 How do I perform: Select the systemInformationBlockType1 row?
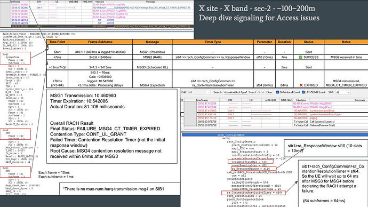274,114
